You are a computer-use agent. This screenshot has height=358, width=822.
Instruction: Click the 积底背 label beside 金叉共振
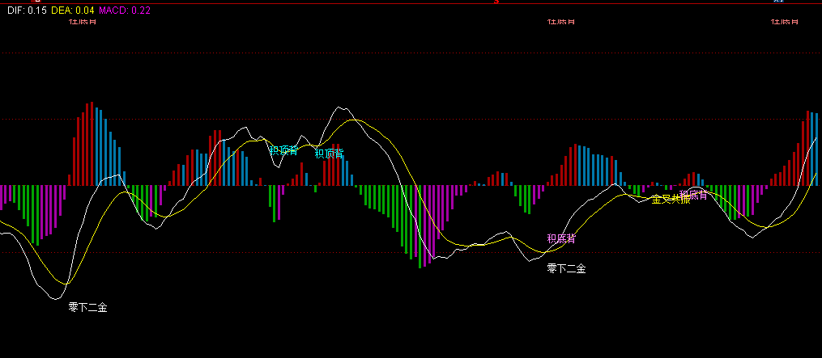[x=695, y=195]
